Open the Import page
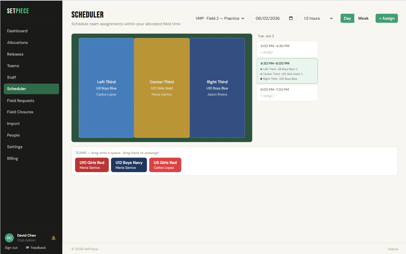The image size is (406, 254). pyautogui.click(x=31, y=124)
